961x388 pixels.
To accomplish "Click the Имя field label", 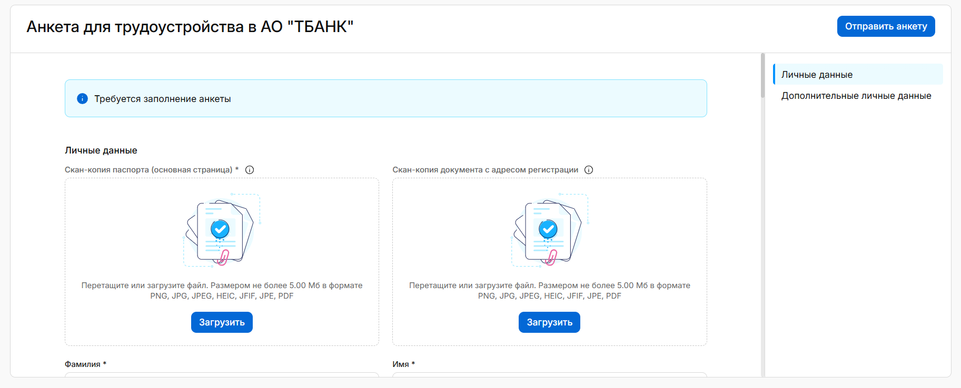I will pos(401,364).
